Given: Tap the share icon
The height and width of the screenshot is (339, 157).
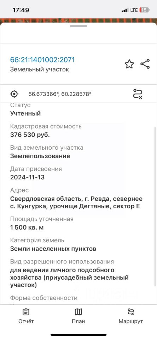Looking at the screenshot, I should (x=145, y=64).
